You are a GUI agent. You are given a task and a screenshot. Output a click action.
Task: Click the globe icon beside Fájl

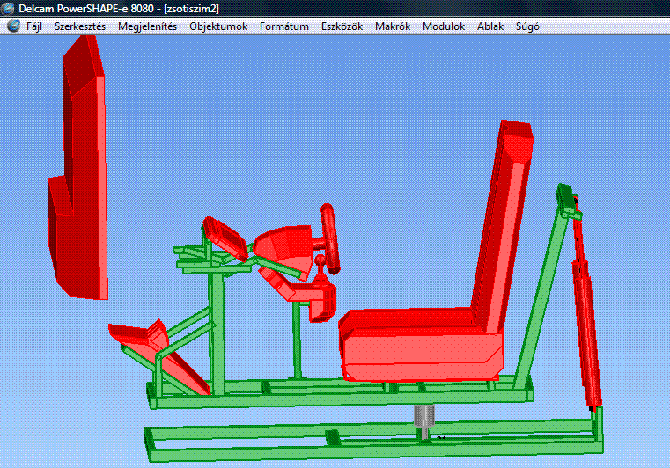[x=13, y=26]
